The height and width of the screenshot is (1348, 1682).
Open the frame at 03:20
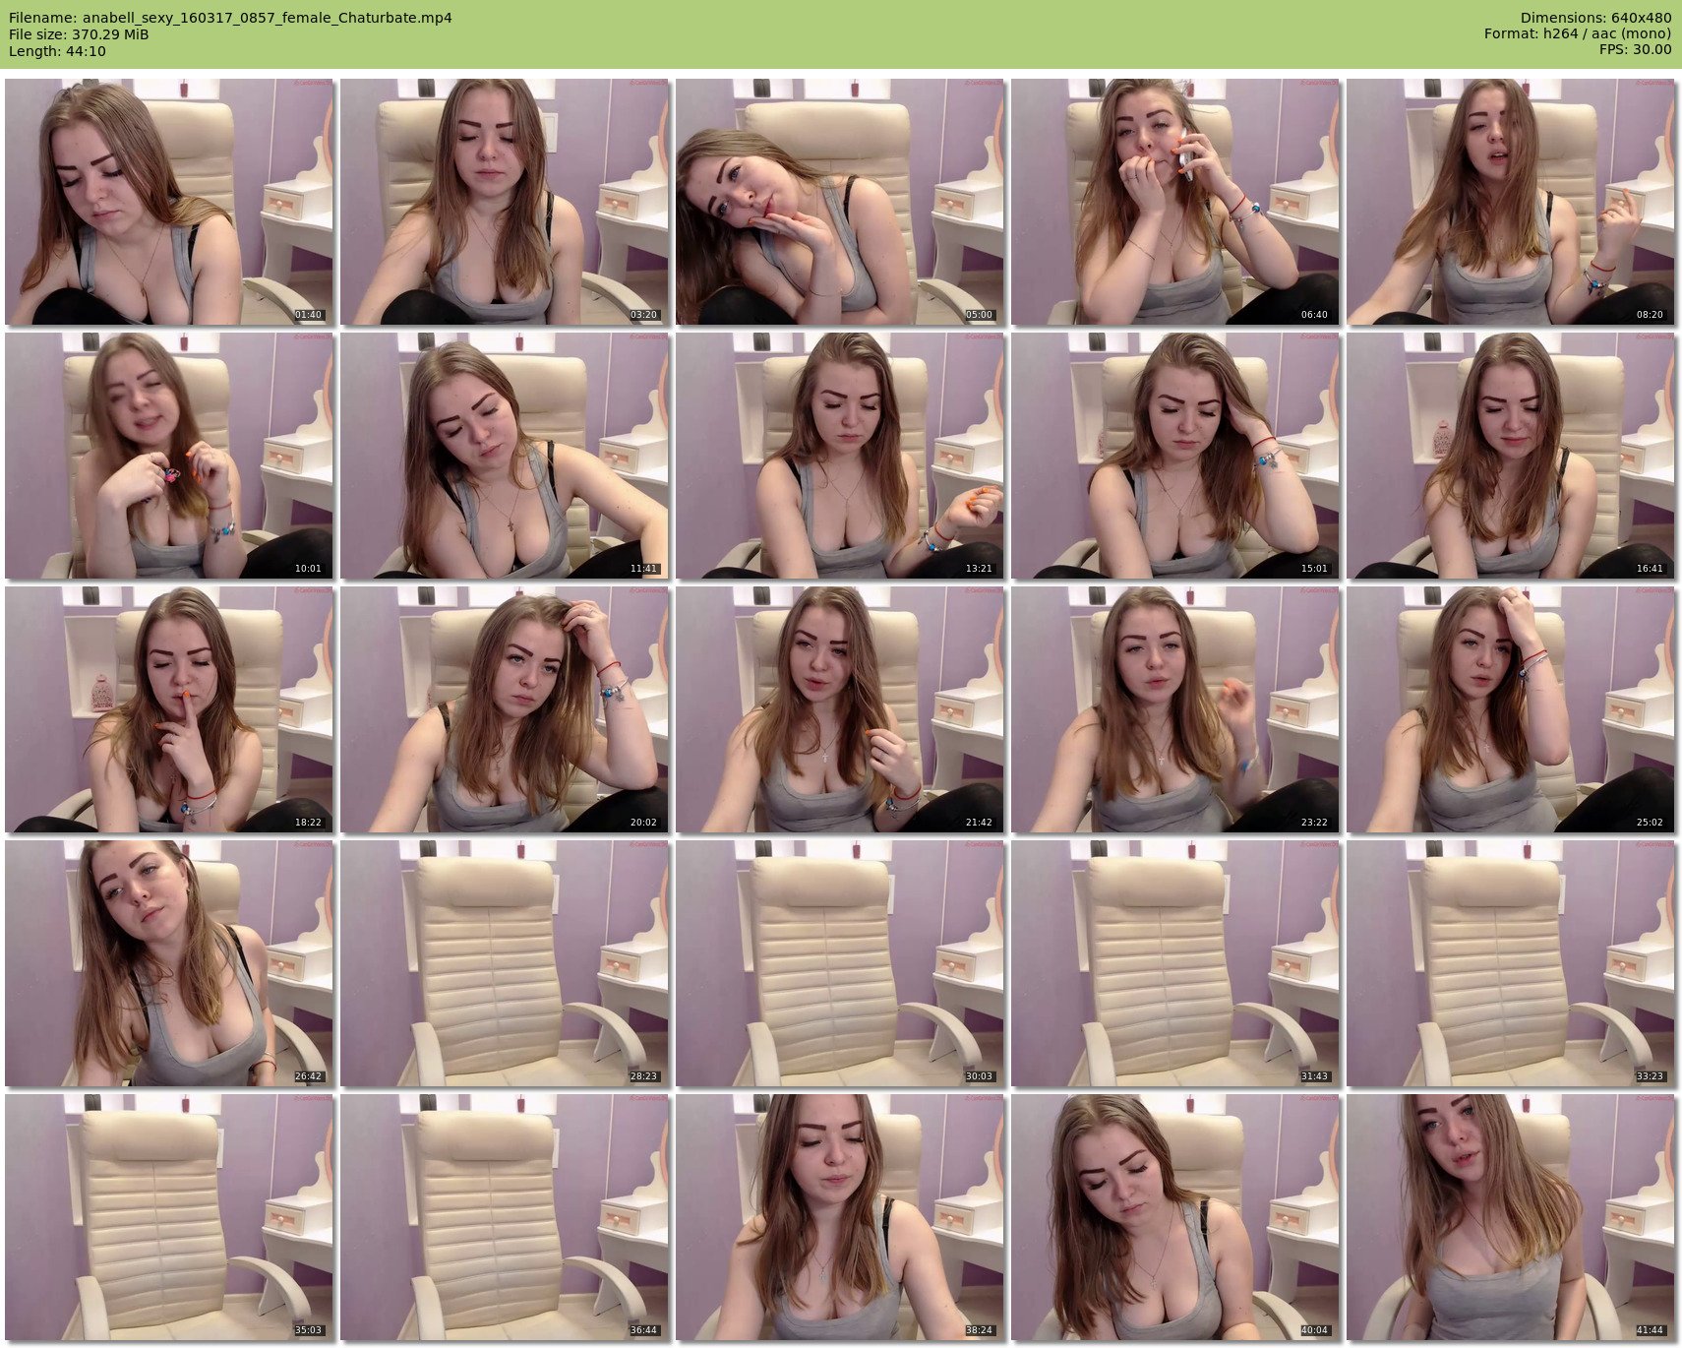point(504,202)
